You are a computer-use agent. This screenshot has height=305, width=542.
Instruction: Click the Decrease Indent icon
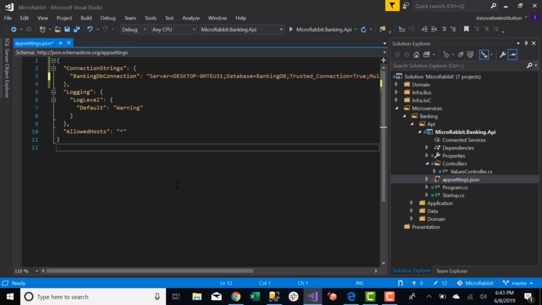click(425, 29)
